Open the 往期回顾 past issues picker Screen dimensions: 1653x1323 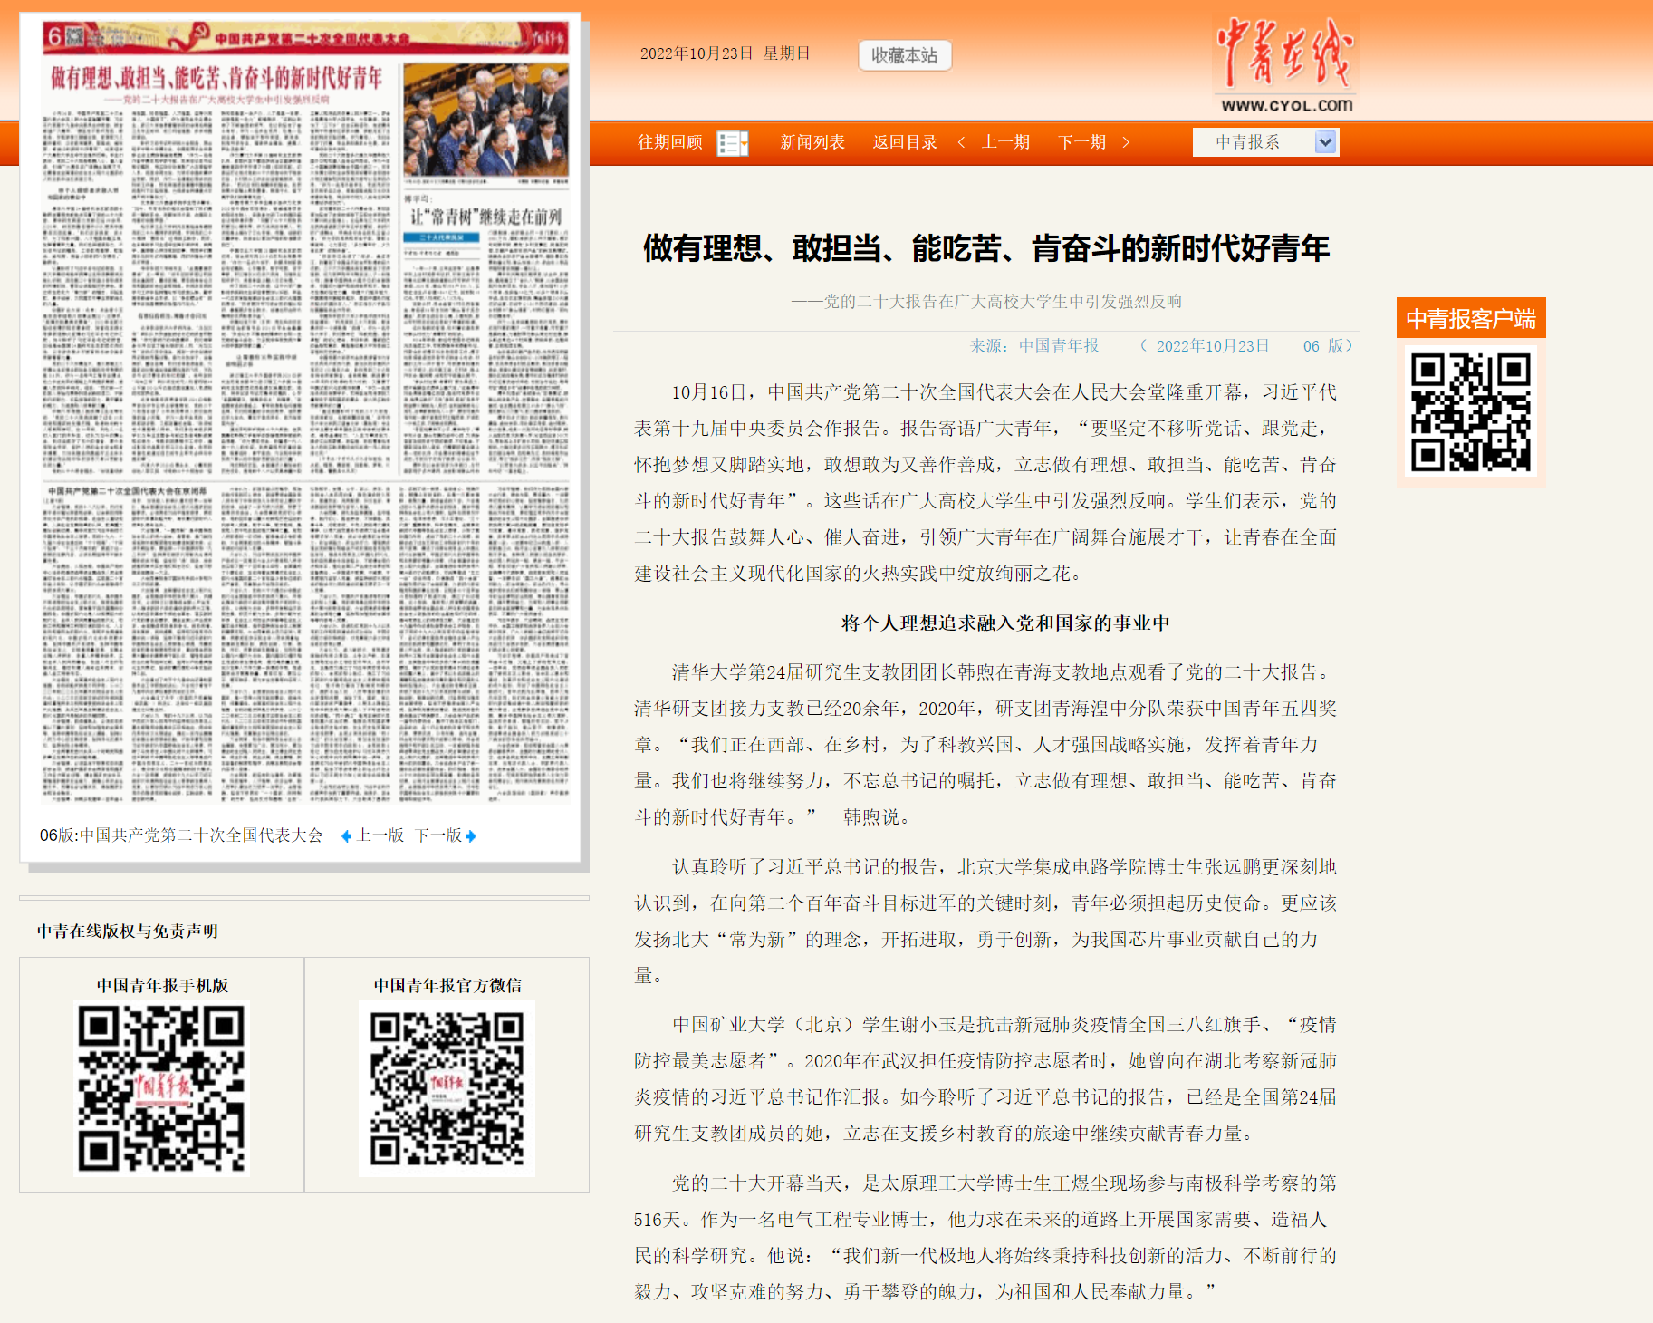(669, 142)
